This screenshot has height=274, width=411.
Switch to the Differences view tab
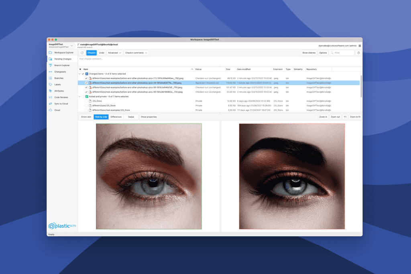116,117
